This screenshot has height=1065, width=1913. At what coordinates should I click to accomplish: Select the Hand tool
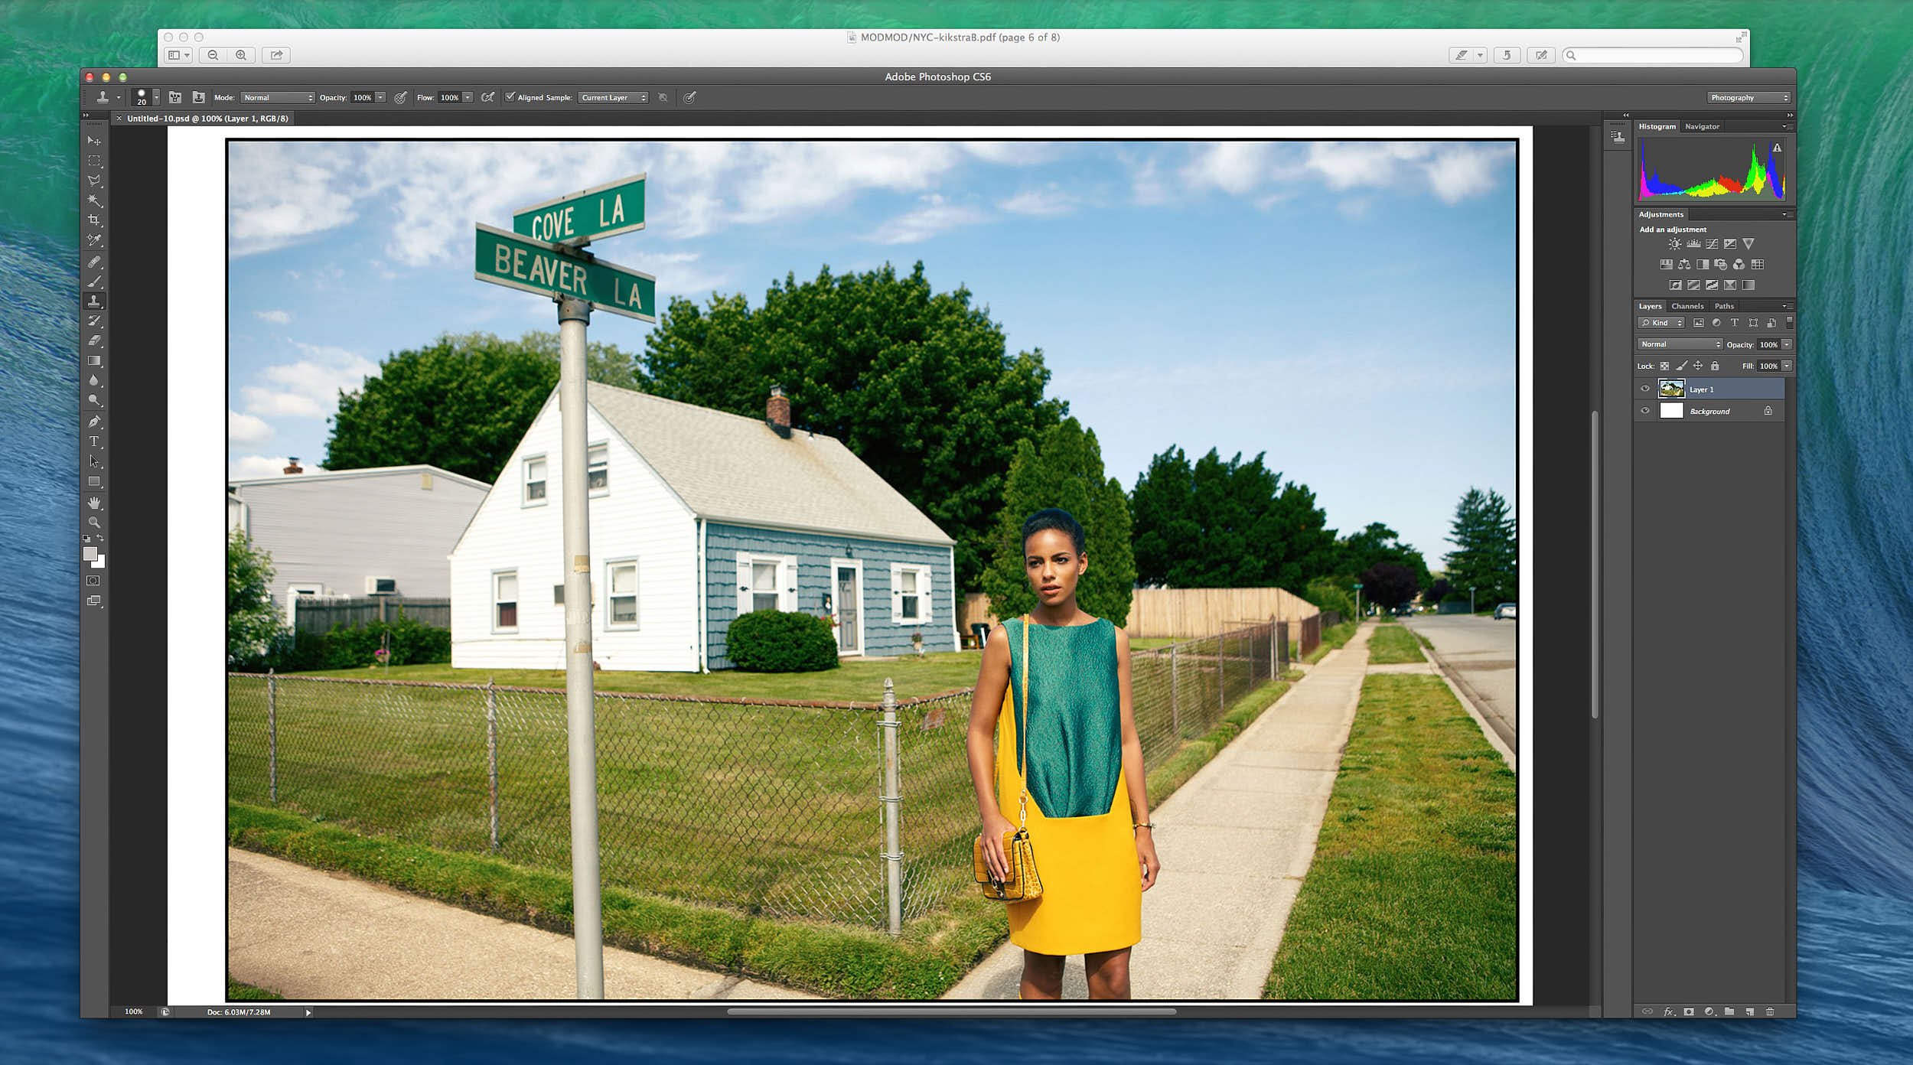tap(94, 503)
